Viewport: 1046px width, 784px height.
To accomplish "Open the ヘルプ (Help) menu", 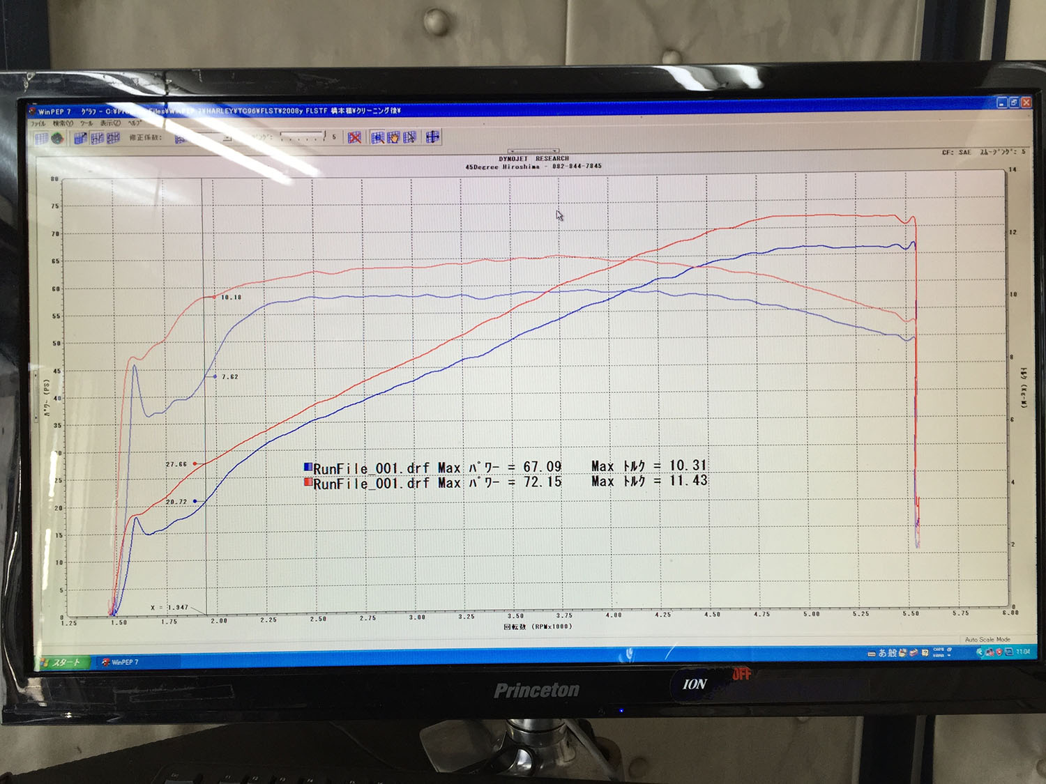I will (133, 123).
